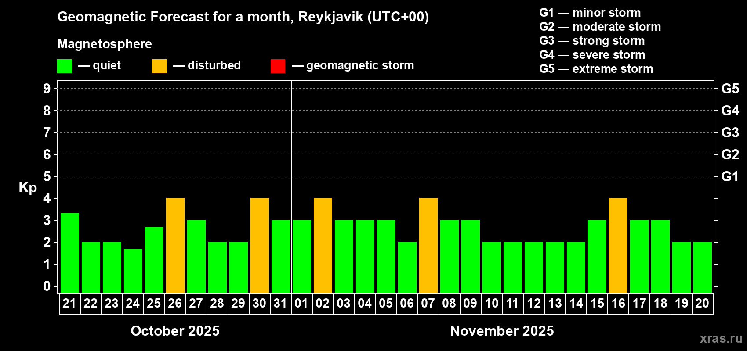The height and width of the screenshot is (351, 747).
Task: Click the orange disturbed legend swatch
Action: (x=159, y=66)
